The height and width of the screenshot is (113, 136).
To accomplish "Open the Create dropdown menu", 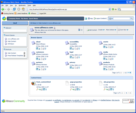I will pyautogui.click(x=101, y=30).
